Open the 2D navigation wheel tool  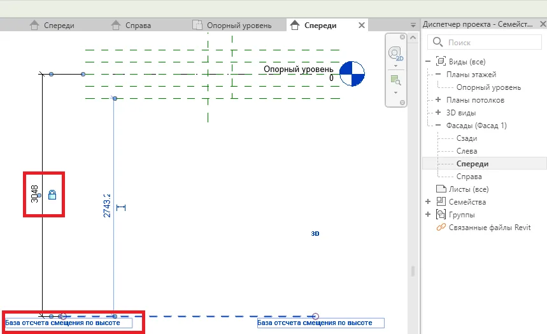click(x=395, y=53)
